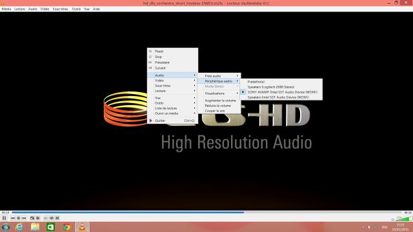The image size is (413, 232).
Task: Open the Vue menu in menu bar
Action: click(x=86, y=9)
